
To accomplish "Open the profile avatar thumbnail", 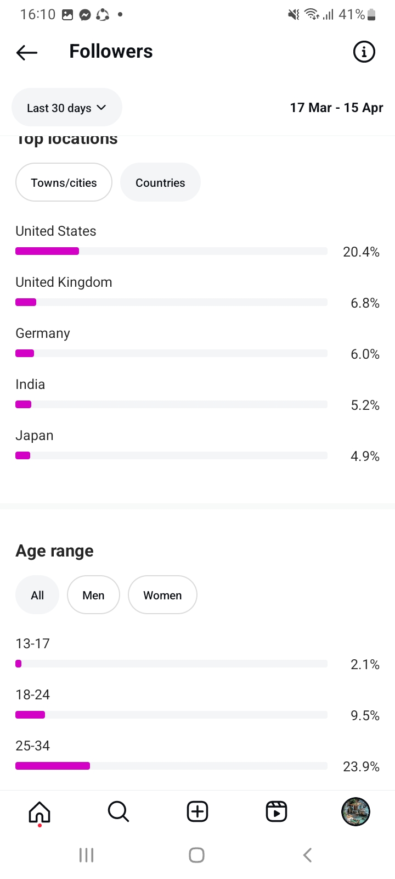I will 356,811.
